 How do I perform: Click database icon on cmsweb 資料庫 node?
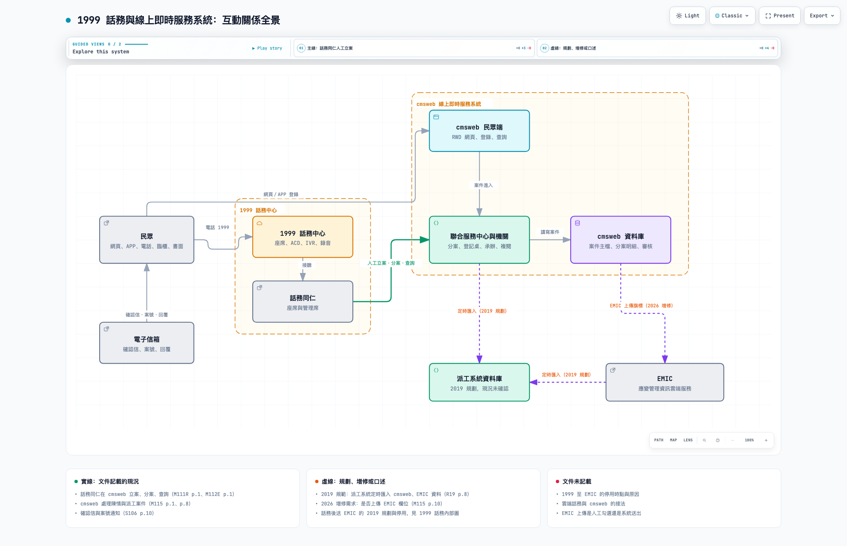577,223
